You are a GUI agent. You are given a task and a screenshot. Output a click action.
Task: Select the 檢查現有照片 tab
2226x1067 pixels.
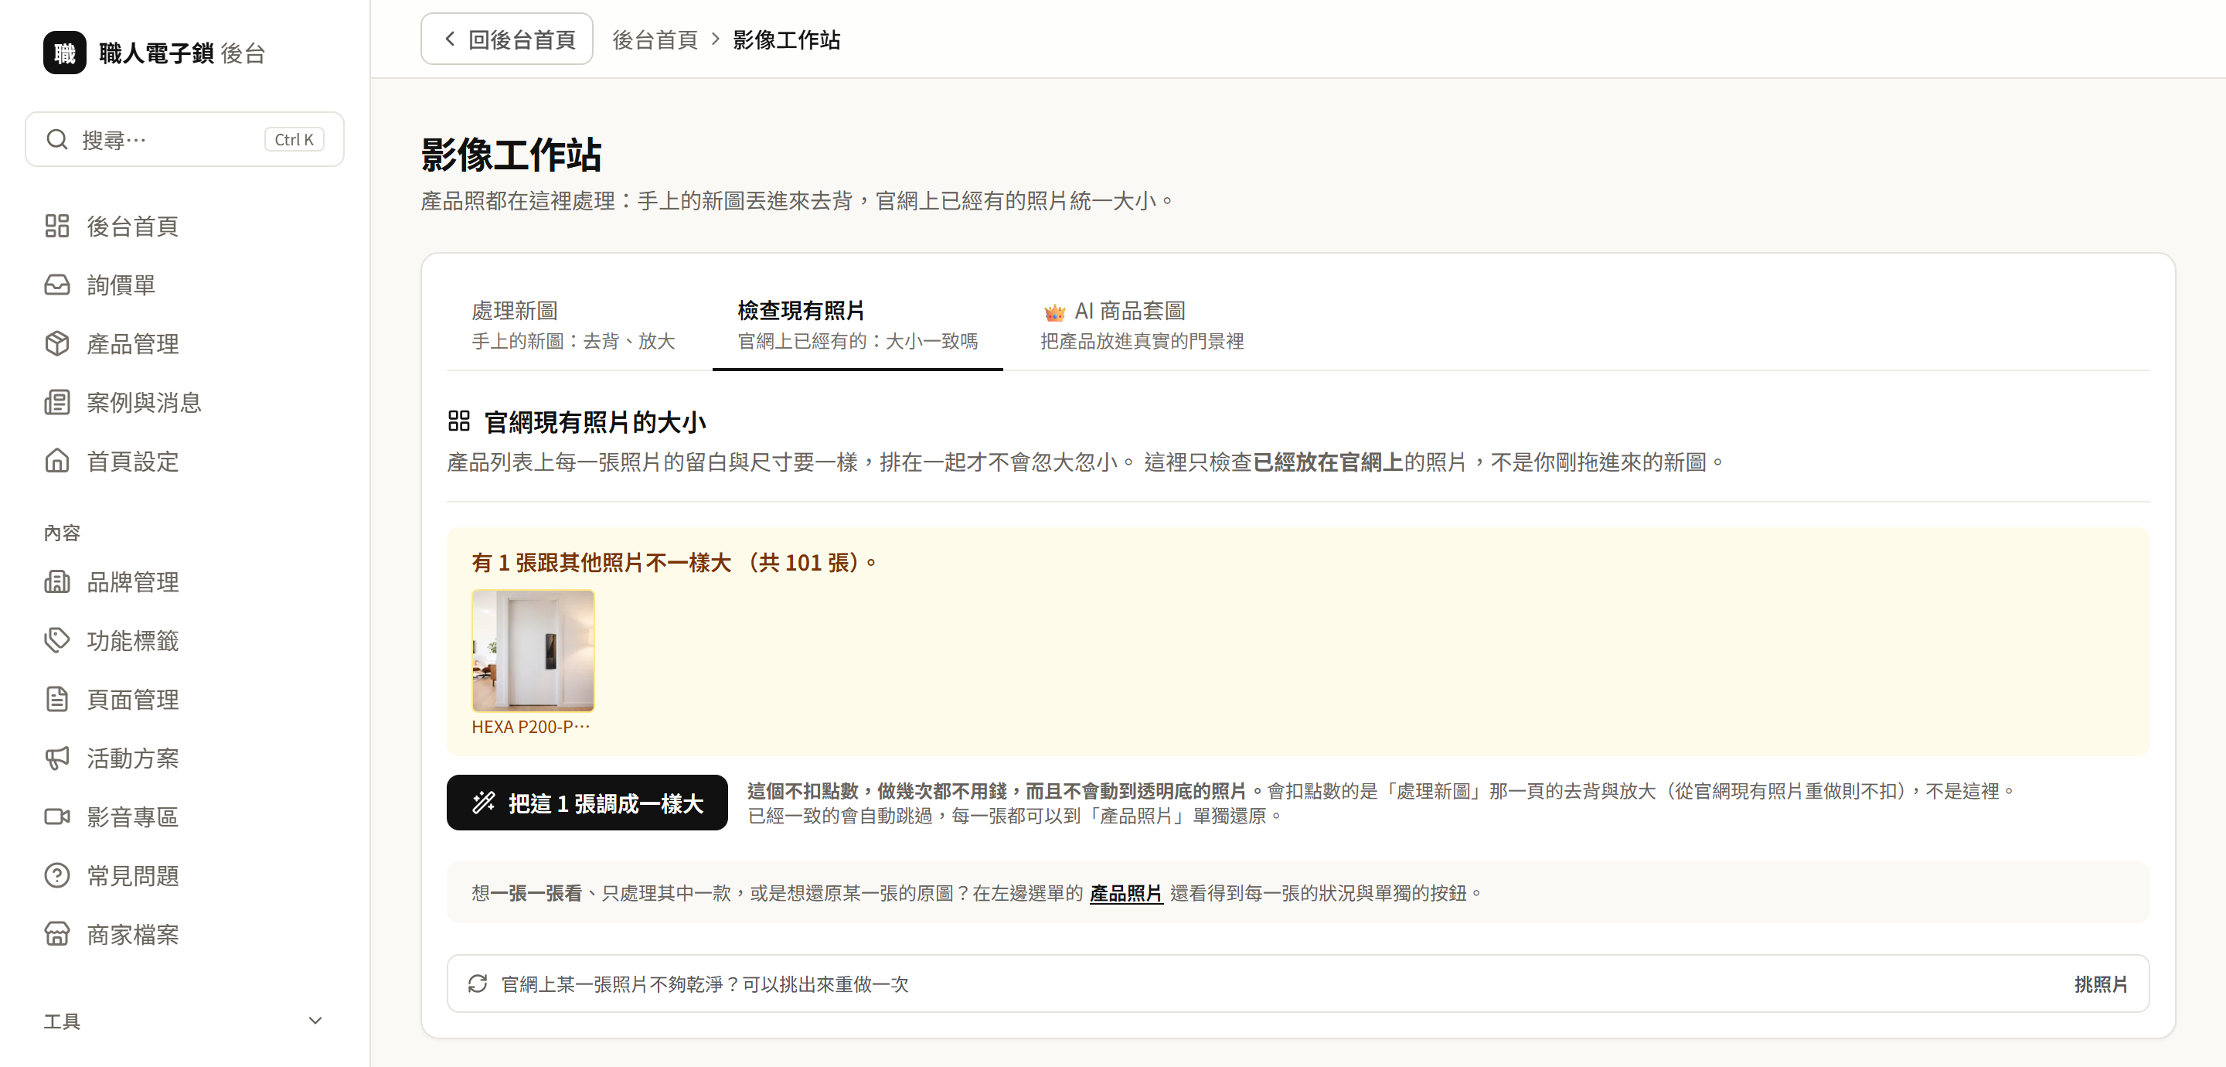pyautogui.click(x=857, y=324)
